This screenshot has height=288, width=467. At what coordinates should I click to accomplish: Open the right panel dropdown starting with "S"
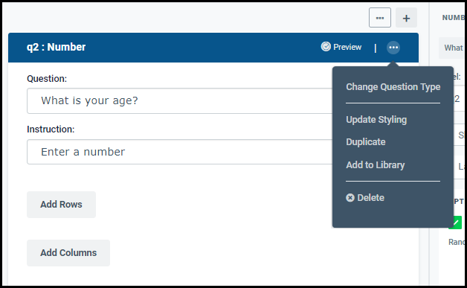[459, 135]
